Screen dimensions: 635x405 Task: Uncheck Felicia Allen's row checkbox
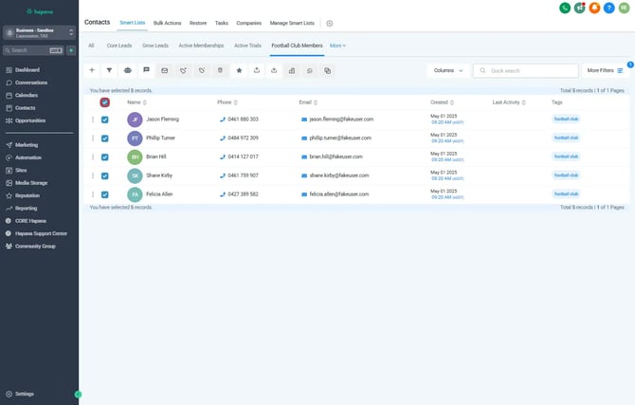click(x=105, y=193)
